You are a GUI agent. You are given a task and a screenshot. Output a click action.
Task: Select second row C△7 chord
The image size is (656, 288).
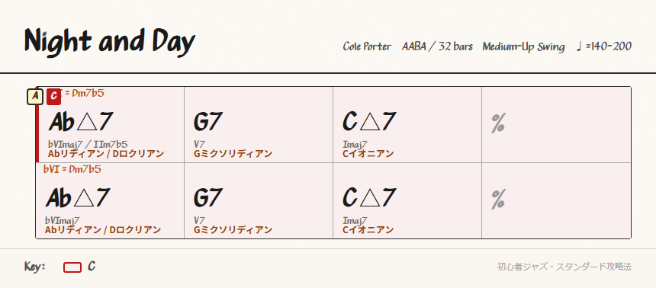tap(369, 197)
